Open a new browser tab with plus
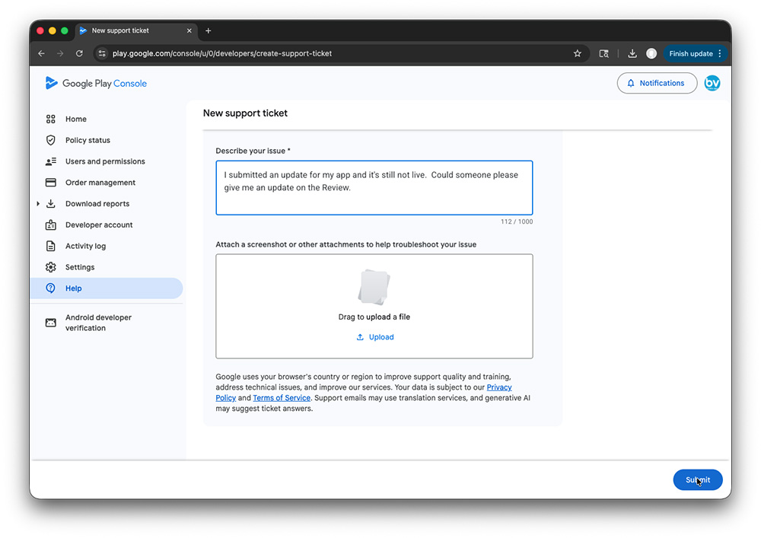Viewport: 761px width, 538px height. (x=209, y=30)
